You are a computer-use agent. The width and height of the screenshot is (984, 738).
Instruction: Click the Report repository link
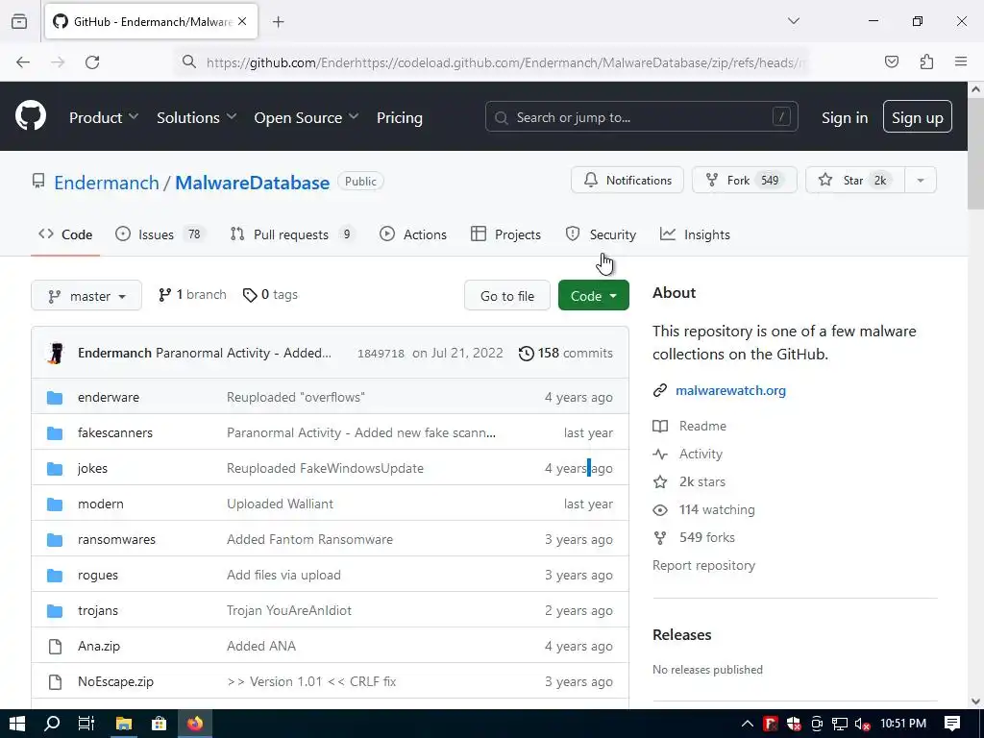click(703, 565)
